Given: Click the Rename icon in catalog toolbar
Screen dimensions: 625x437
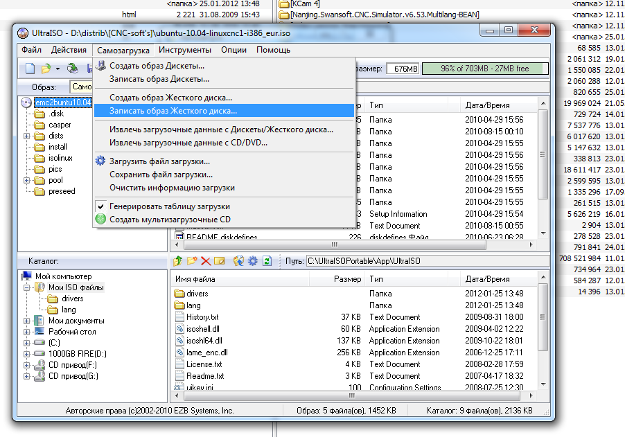Looking at the screenshot, I should coord(219,261).
